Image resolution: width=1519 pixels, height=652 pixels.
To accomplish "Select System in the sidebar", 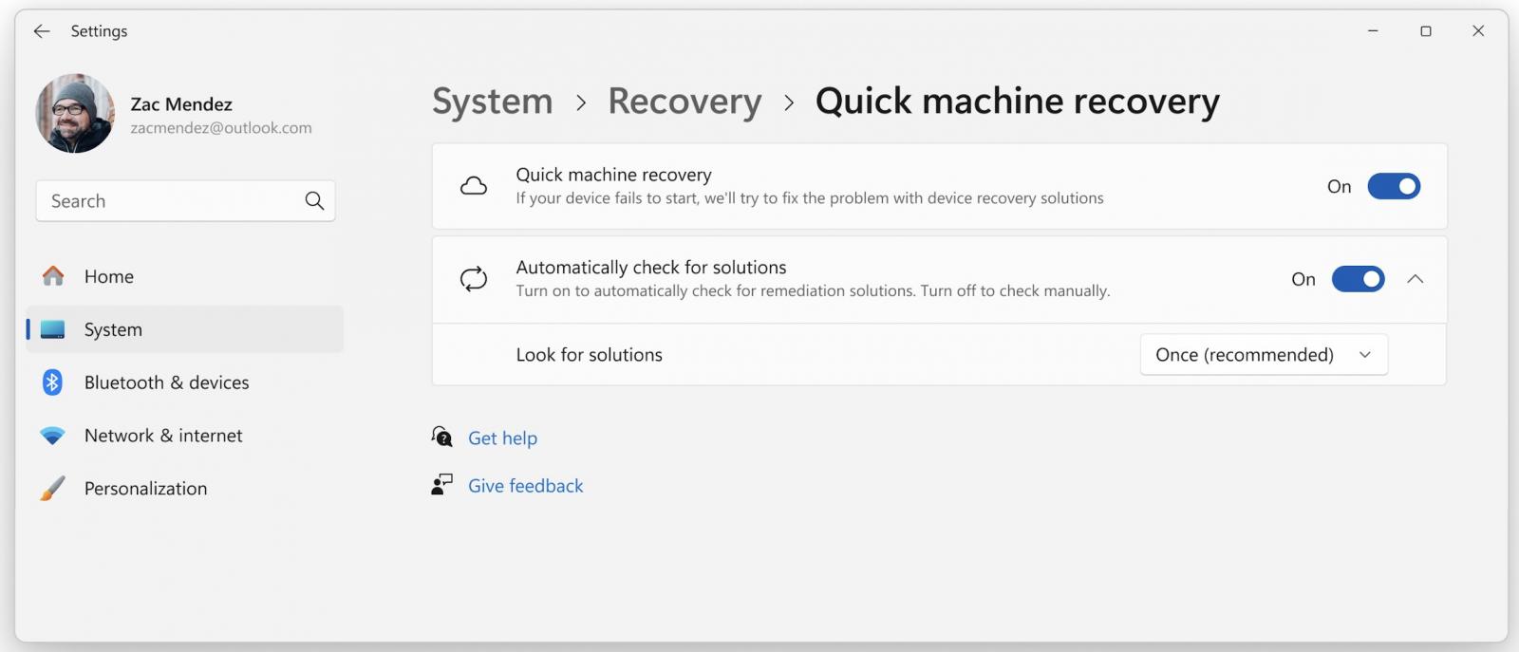I will [113, 329].
